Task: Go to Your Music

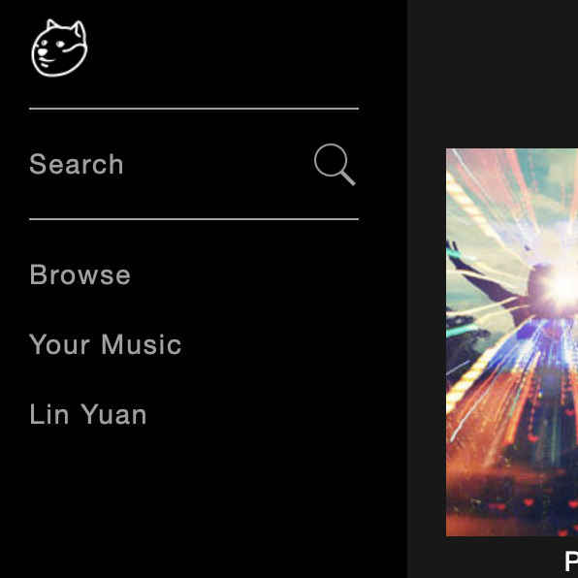Action: click(x=106, y=344)
